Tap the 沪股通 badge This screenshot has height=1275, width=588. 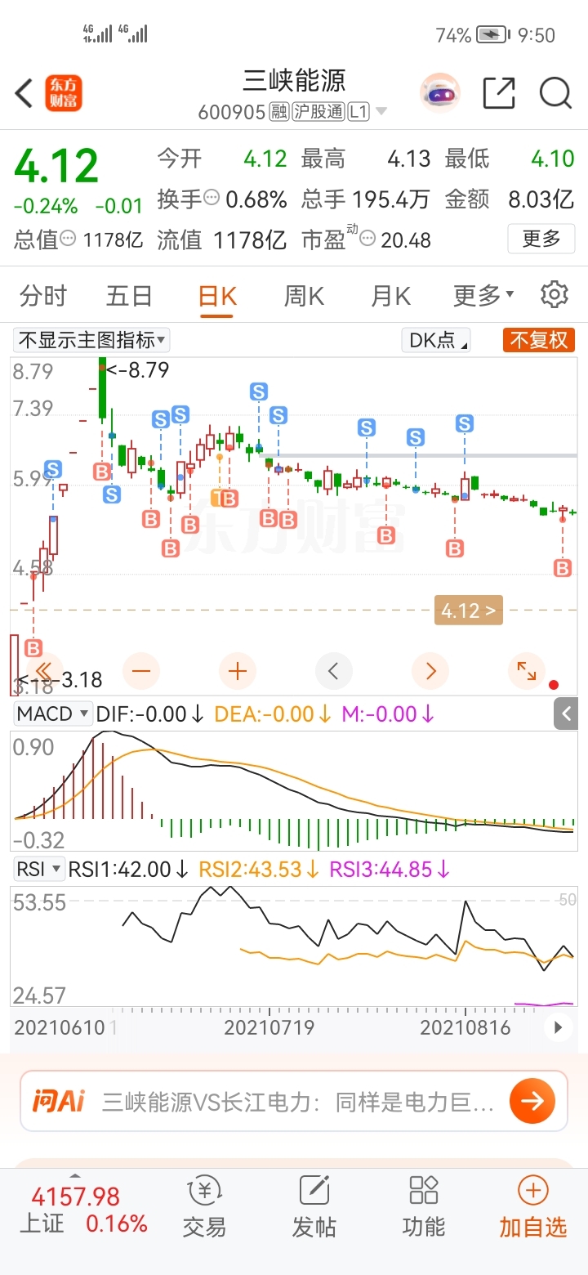318,112
